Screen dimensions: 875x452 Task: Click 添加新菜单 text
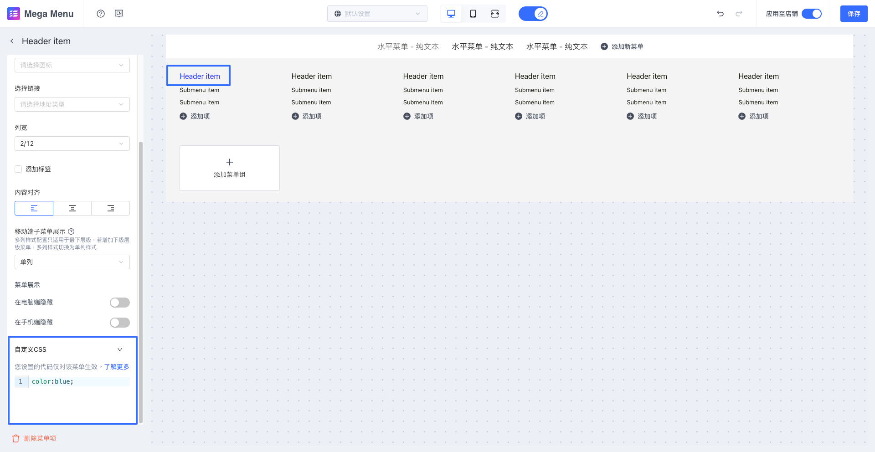click(628, 46)
